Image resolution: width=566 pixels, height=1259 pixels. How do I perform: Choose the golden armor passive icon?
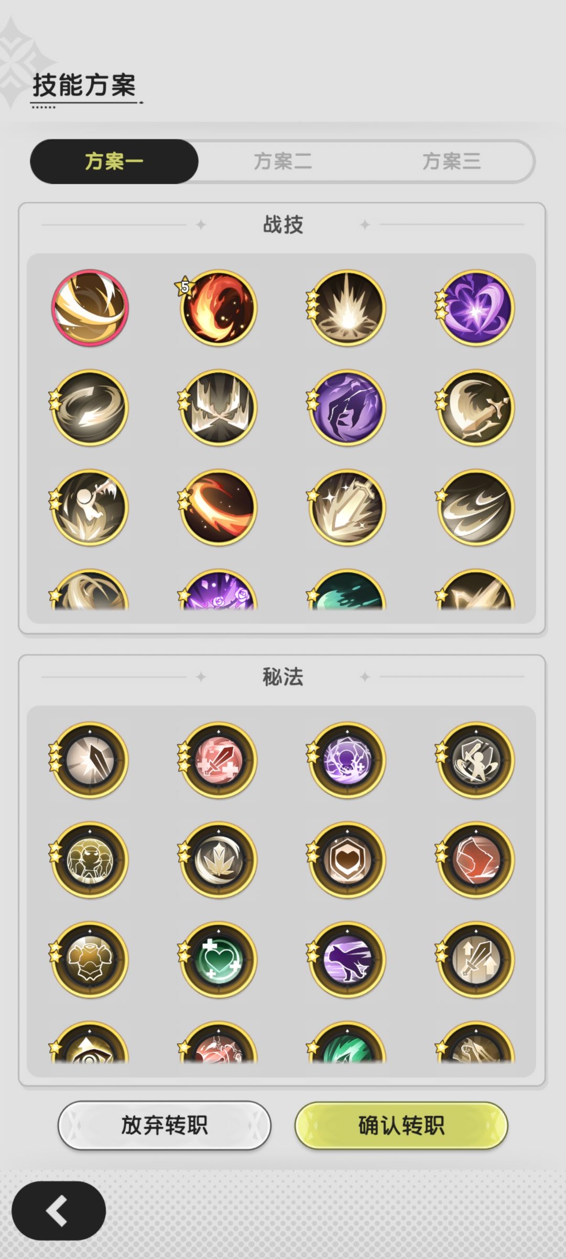[x=90, y=959]
